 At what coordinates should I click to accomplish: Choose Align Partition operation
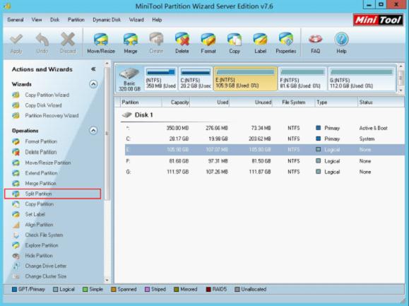pos(39,225)
